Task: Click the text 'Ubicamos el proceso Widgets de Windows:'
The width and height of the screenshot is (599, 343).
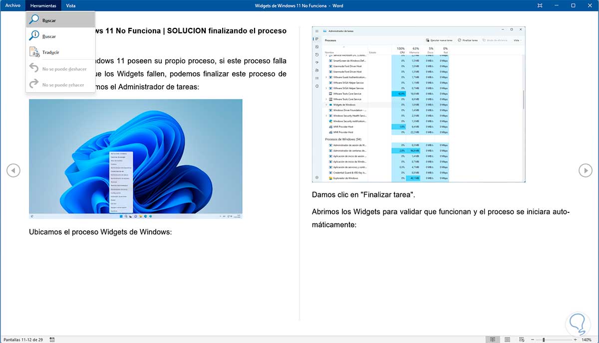Action: click(x=100, y=232)
